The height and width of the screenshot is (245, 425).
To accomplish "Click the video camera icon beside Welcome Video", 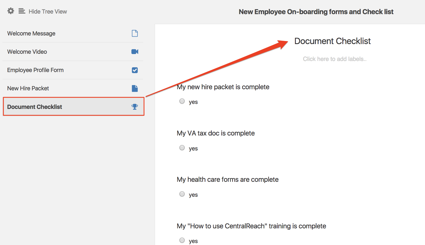I will coord(135,52).
